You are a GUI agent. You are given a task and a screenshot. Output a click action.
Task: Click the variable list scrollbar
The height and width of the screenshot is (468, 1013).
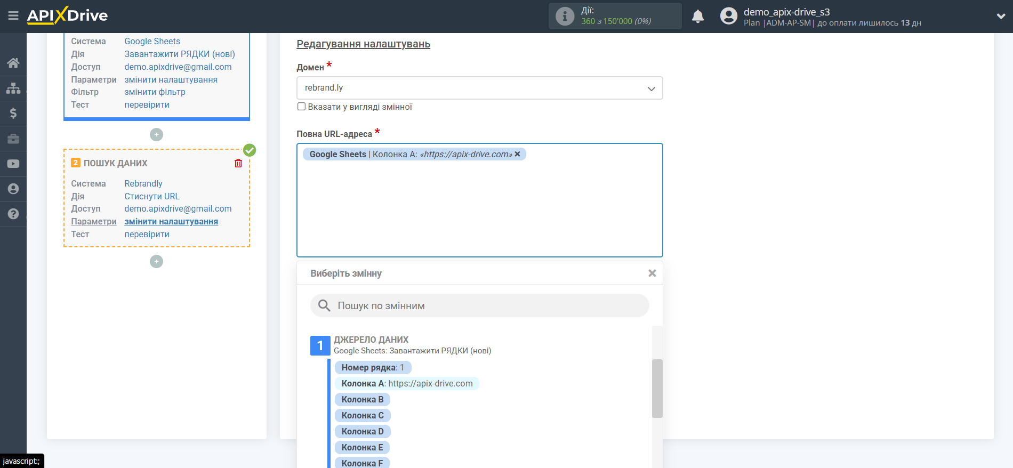657,388
